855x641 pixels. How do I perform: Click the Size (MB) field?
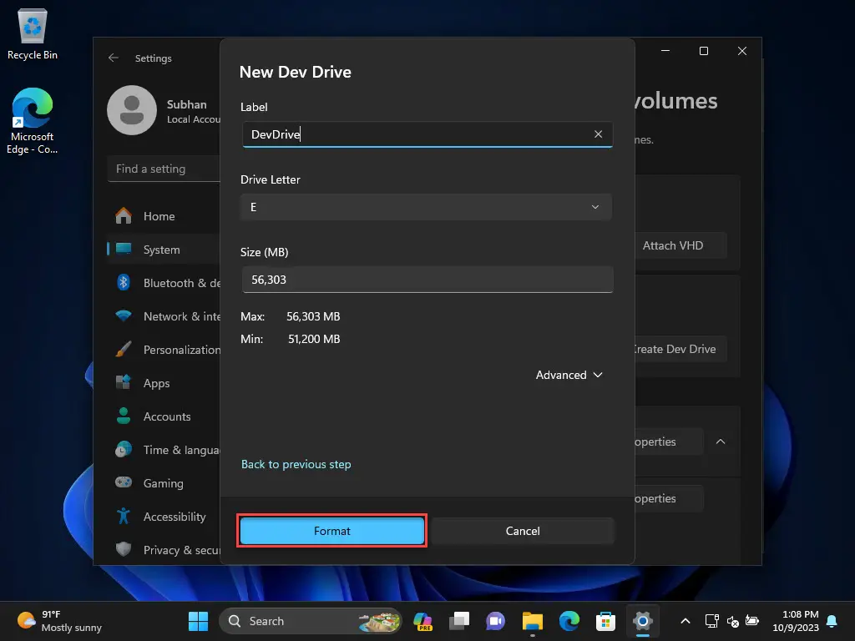coord(427,280)
